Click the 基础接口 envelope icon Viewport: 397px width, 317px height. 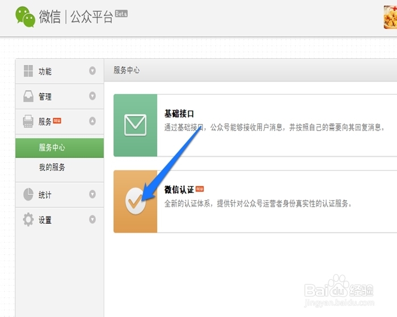coord(135,125)
